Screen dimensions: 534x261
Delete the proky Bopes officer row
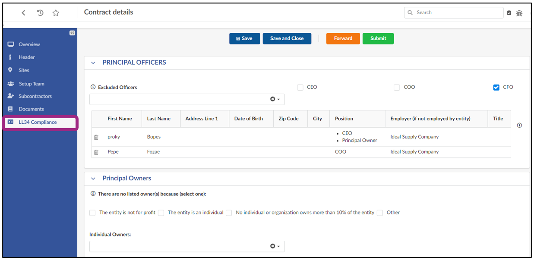pos(96,137)
